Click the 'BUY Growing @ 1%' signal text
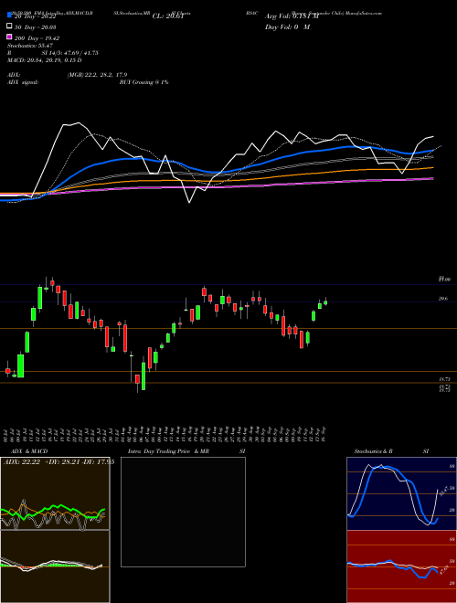Screen dimensions: 457x603 coord(143,82)
